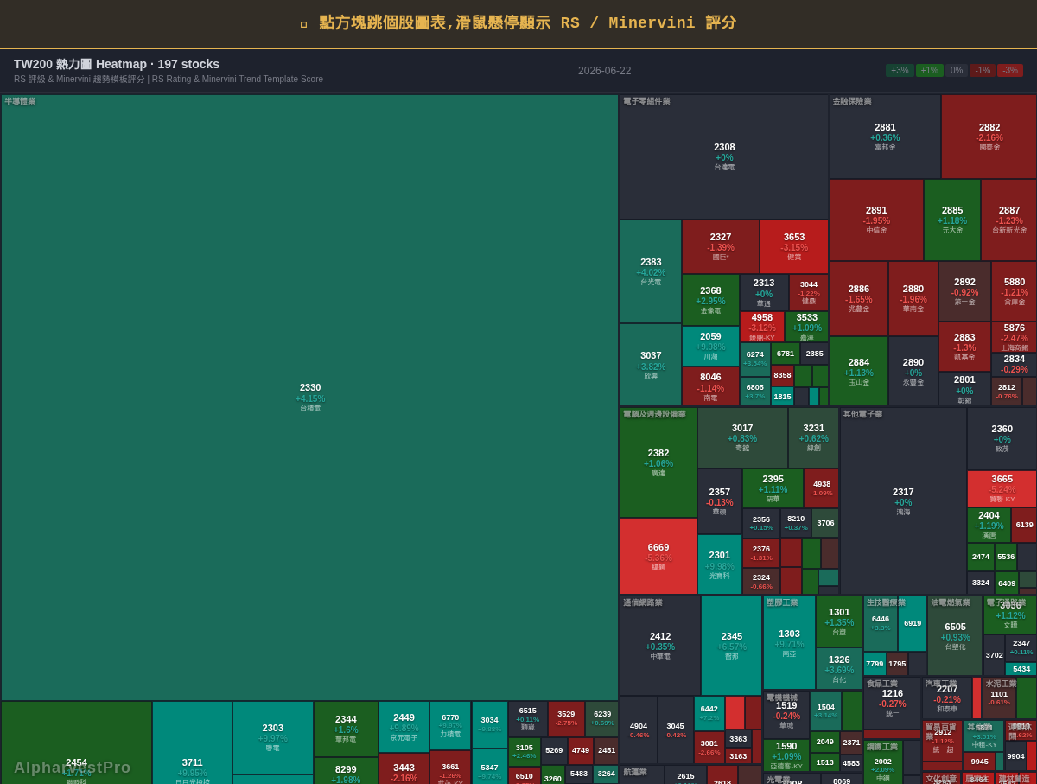Open the 2308 台達電 stock block
1037x784 pixels.
[x=724, y=157]
